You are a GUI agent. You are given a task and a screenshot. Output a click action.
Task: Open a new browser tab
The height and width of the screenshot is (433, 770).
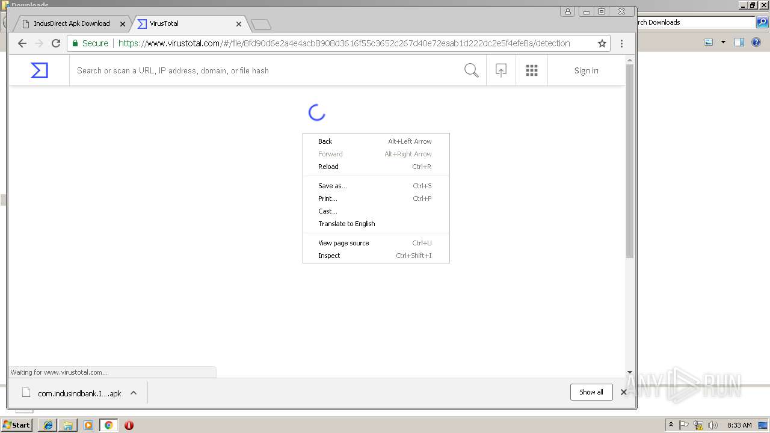coord(261,24)
